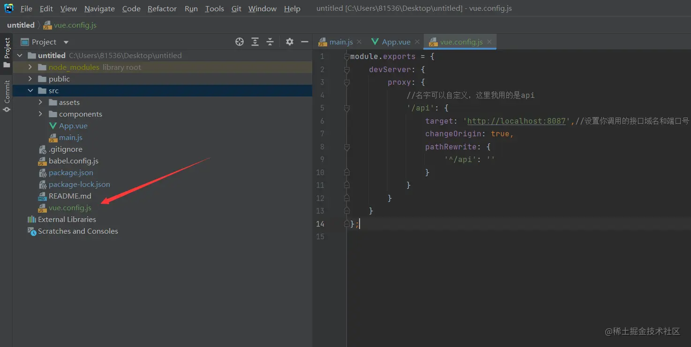Open the Commit tool window sidebar tab
691x347 pixels.
(x=7, y=96)
